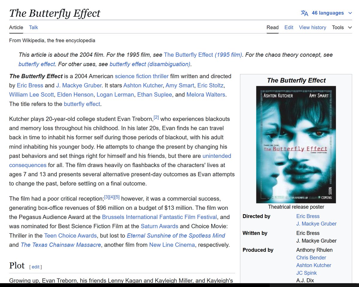This screenshot has width=359, height=287.
Task: Open The Texas Chainsaw Massacre link
Action: 61,245
